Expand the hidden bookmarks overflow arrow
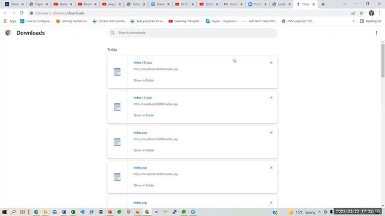Screen dimensions: 385x216 pos(354,22)
